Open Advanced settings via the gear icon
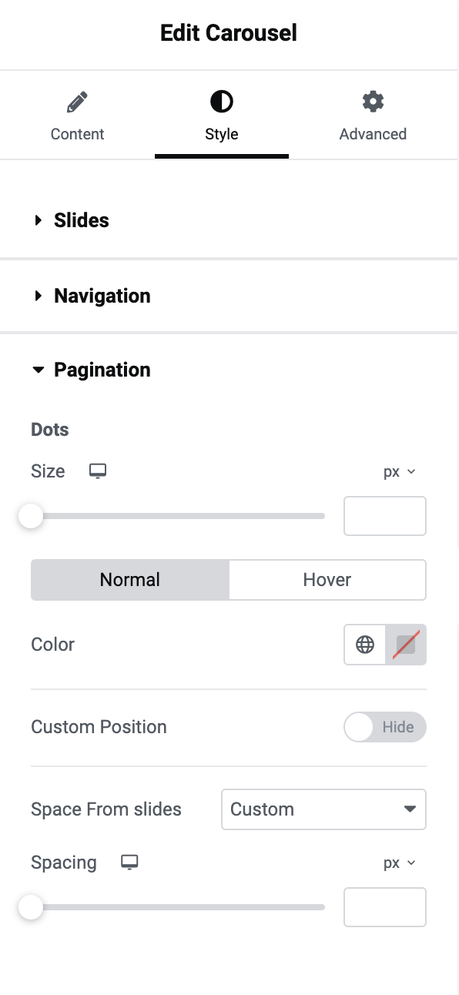The image size is (459, 995). tap(373, 101)
